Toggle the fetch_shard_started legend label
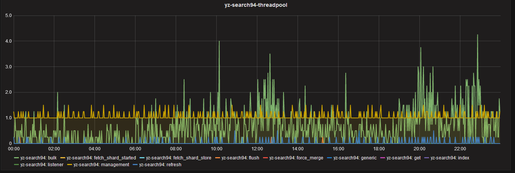The height and width of the screenshot is (173, 515). coord(101,158)
